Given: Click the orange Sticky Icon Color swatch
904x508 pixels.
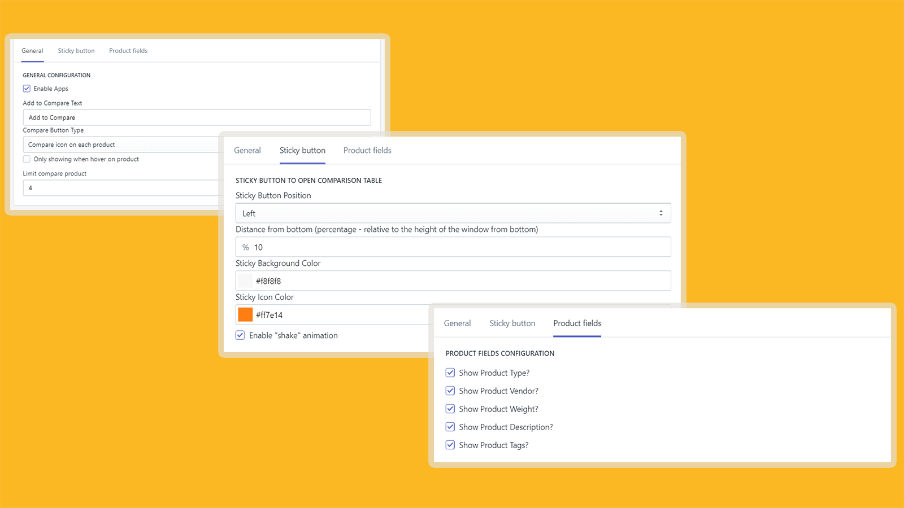Looking at the screenshot, I should coord(245,315).
